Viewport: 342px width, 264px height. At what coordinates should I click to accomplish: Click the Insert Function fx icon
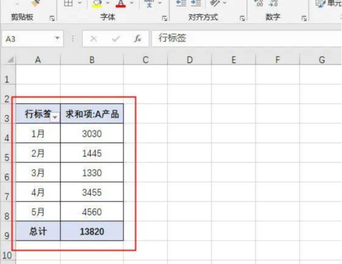click(137, 39)
